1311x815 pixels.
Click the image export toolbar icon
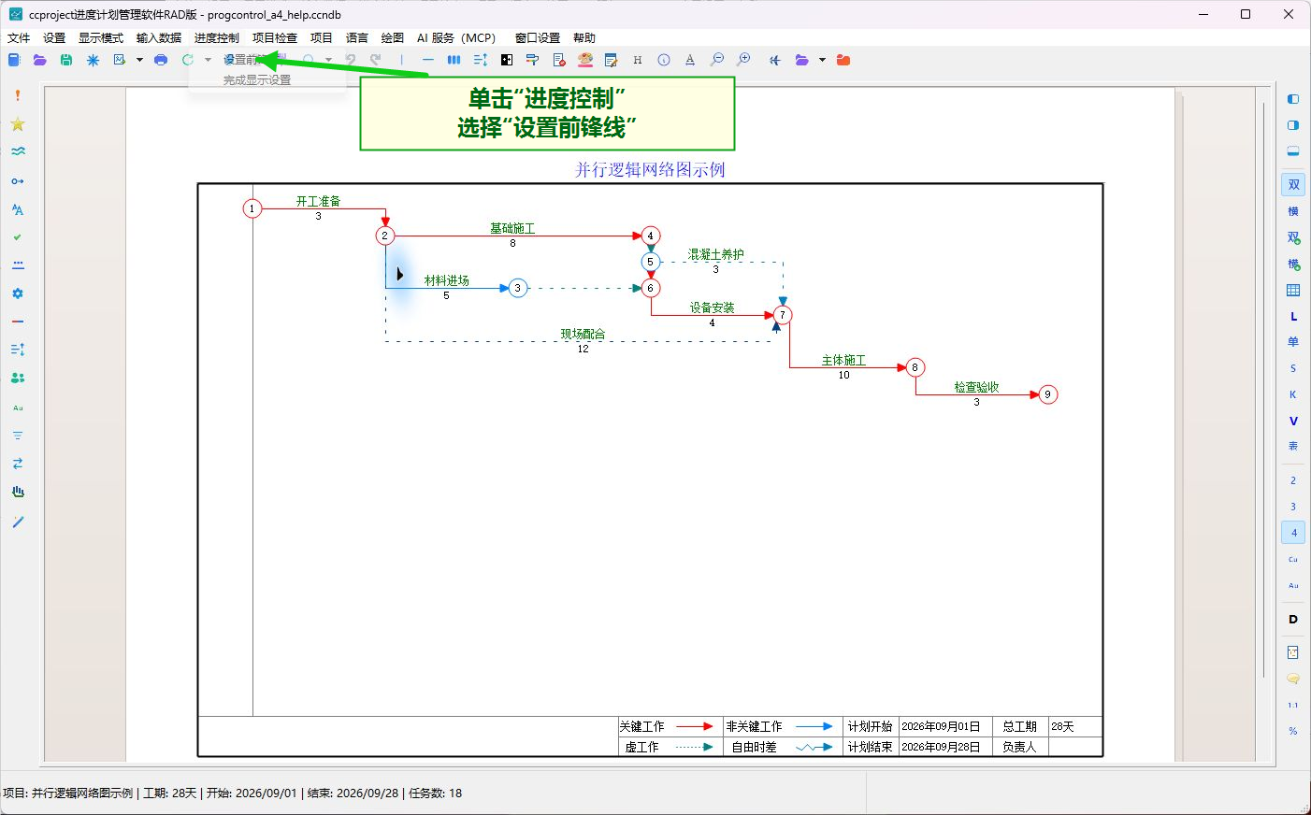119,60
